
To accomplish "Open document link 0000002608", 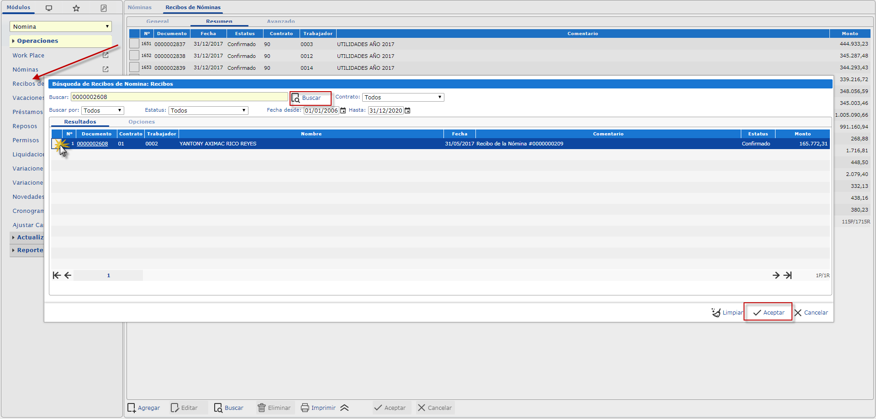I will [92, 144].
